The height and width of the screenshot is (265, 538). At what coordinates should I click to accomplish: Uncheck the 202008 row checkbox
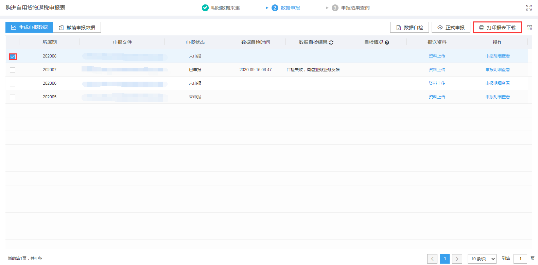13,56
